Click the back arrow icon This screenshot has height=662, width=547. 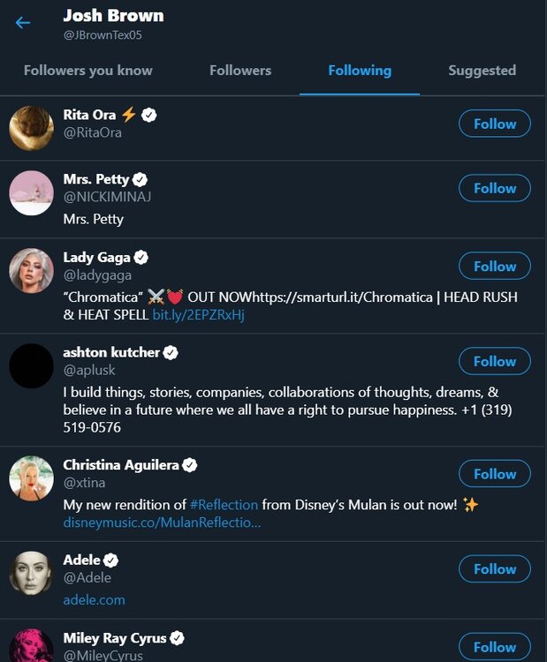tap(23, 23)
